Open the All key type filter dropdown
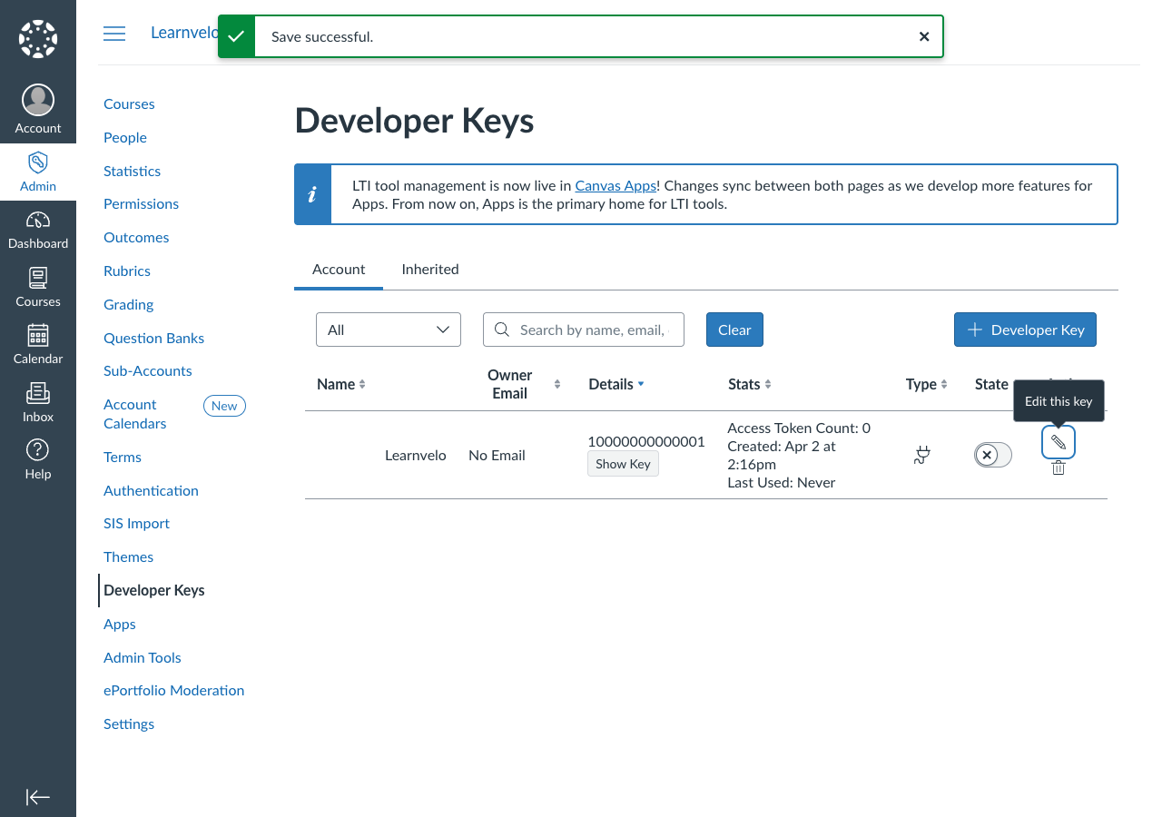The height and width of the screenshot is (817, 1162). [x=388, y=330]
